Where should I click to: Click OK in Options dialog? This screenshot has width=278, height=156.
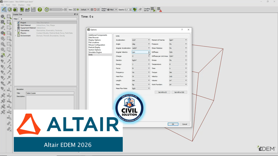[x=173, y=124]
